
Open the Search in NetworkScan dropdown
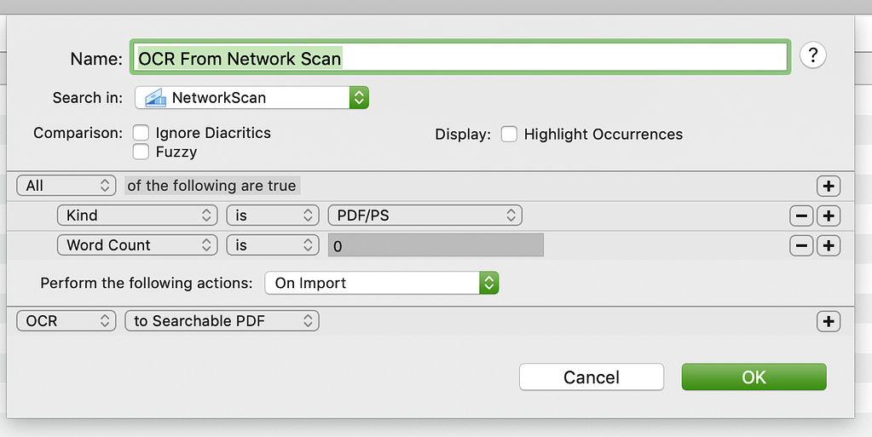pos(251,98)
